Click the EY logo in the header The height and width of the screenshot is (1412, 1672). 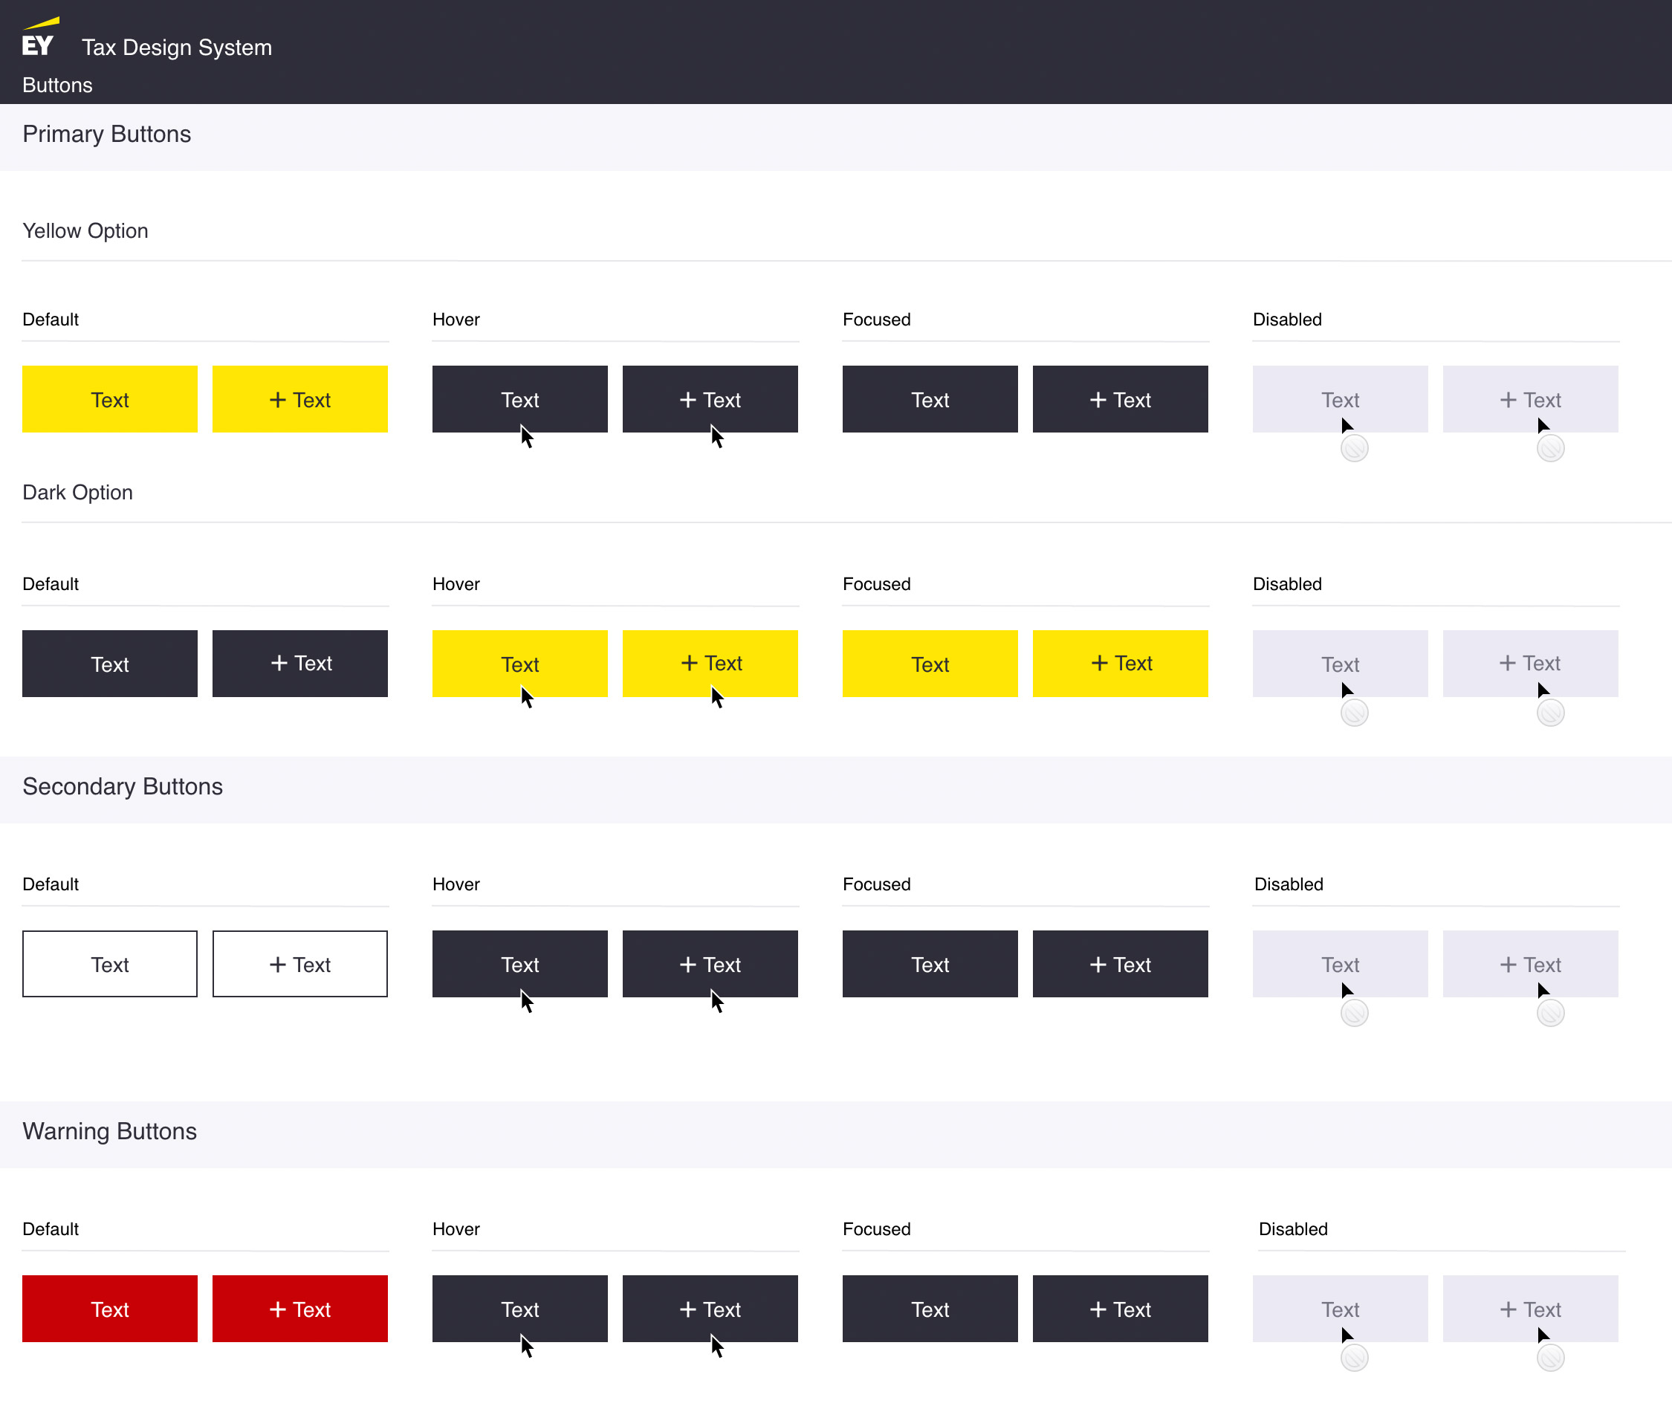39,37
